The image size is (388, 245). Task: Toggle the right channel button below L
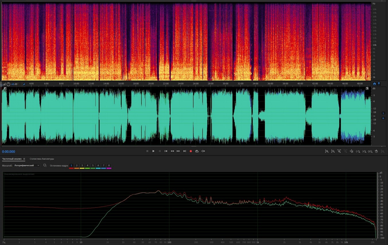coord(383,118)
